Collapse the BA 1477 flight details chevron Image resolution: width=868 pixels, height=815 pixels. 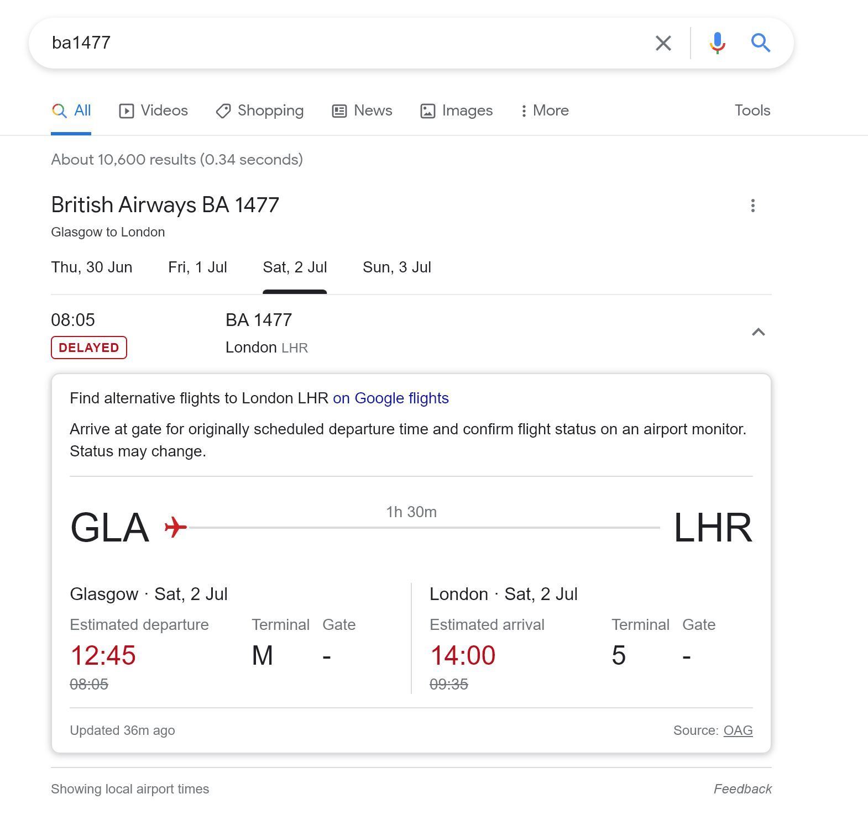[x=758, y=332]
